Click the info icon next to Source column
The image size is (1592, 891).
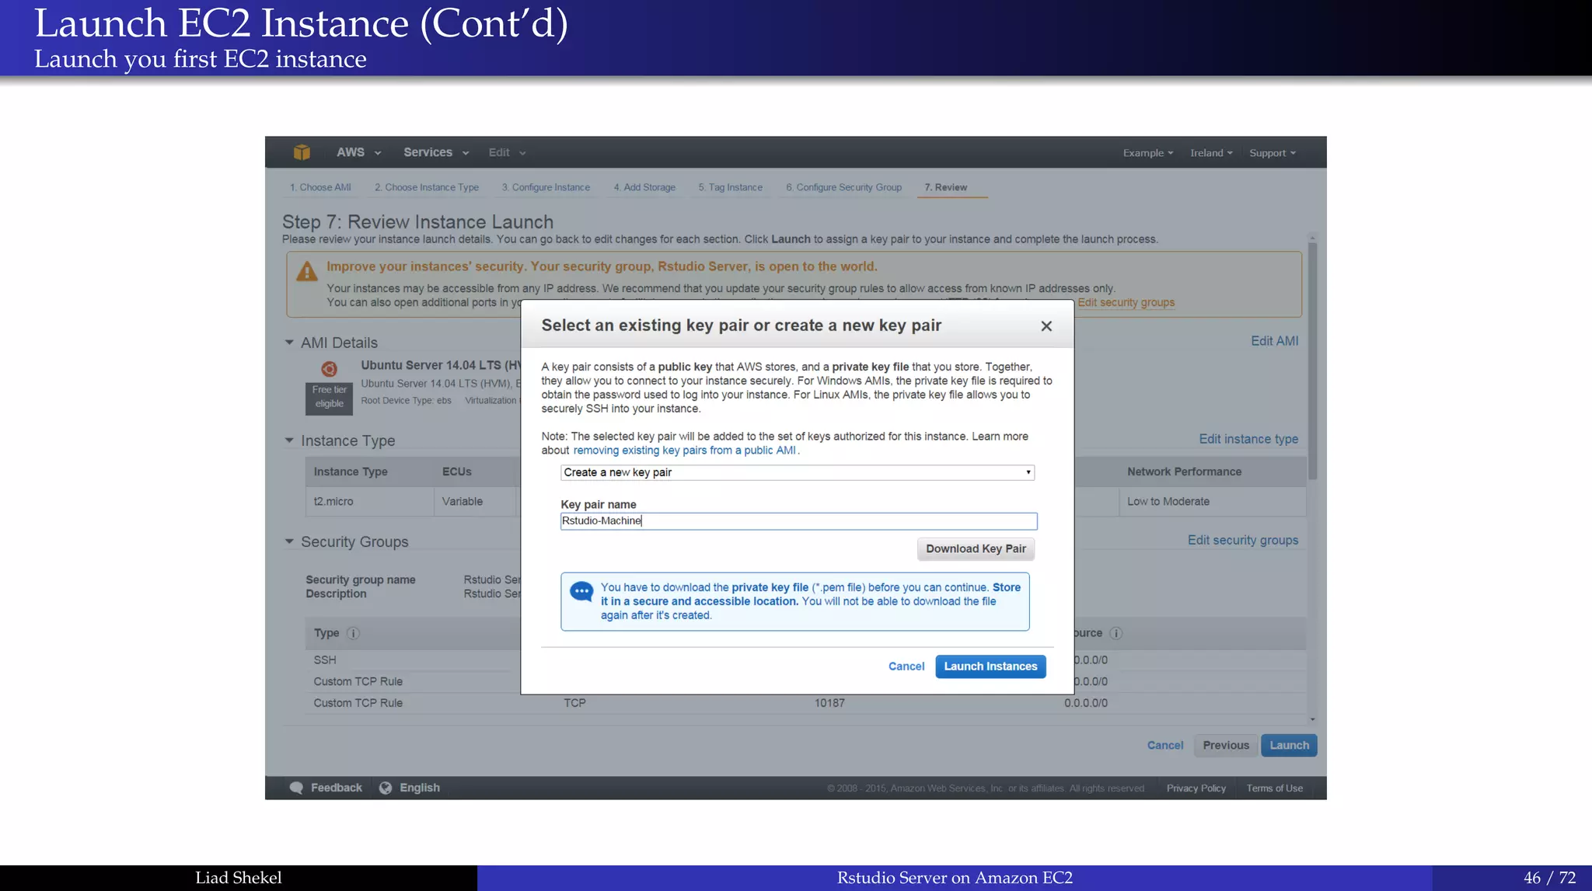1115,633
